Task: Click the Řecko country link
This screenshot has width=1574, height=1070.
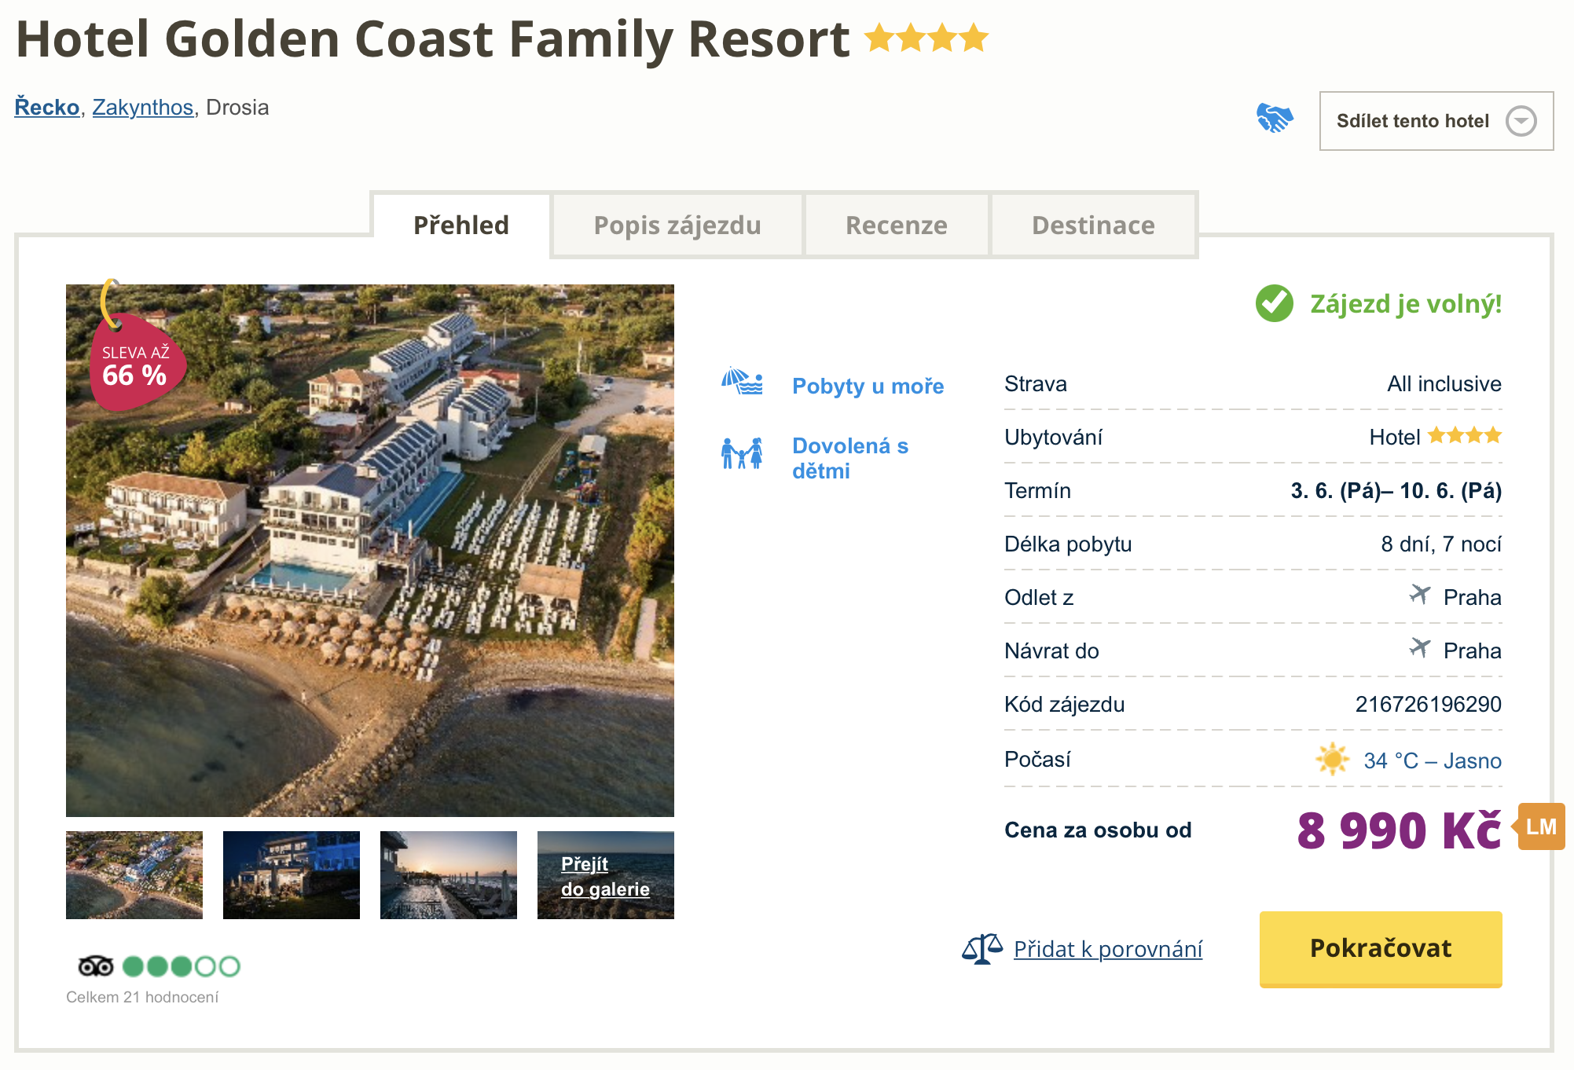Action: coord(47,107)
